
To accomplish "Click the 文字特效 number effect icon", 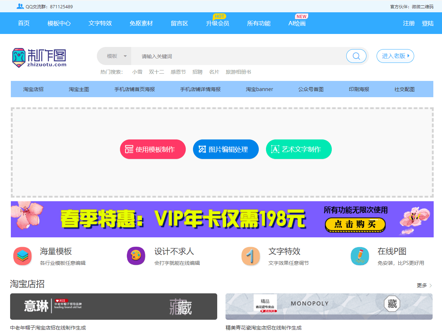I will (x=251, y=256).
